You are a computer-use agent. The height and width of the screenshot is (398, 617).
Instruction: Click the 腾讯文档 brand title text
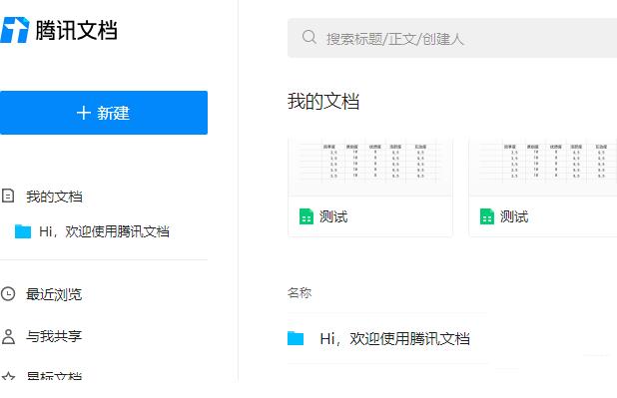[76, 30]
